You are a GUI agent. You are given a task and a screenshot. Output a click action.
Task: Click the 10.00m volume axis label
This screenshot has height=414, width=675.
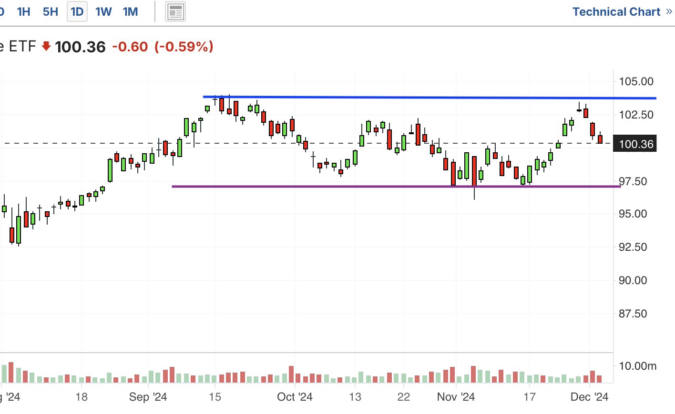(x=637, y=366)
